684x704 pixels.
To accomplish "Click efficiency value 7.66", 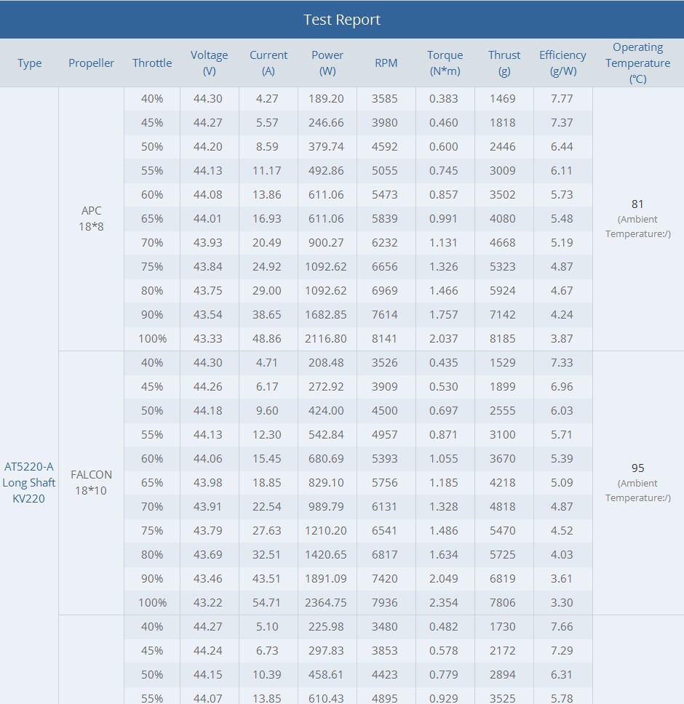I will click(562, 627).
